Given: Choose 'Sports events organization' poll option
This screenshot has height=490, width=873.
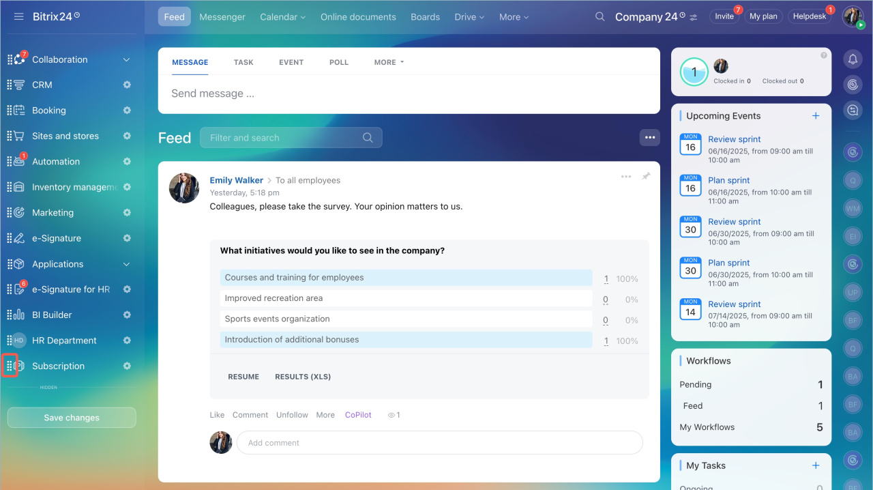Looking at the screenshot, I should (406, 319).
